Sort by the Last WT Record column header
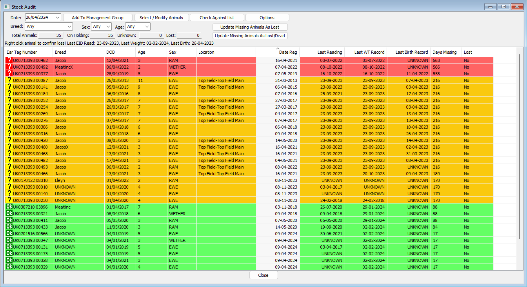 pyautogui.click(x=366, y=52)
